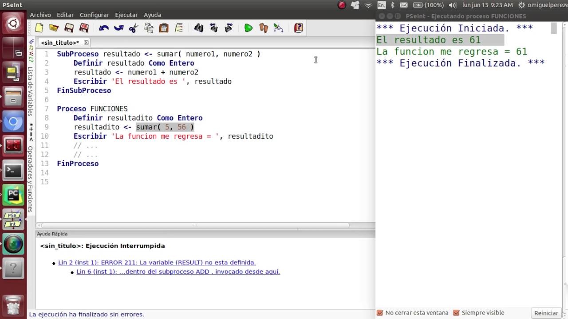
Task: Run step by step footprints icon
Action: tap(264, 28)
